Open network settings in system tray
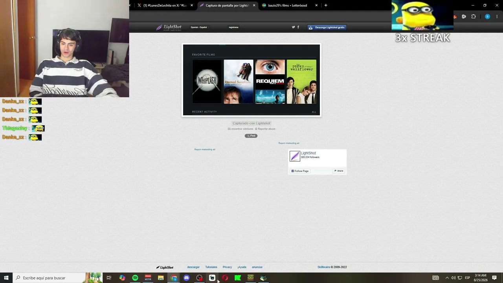This screenshot has height=283, width=503. [x=460, y=278]
